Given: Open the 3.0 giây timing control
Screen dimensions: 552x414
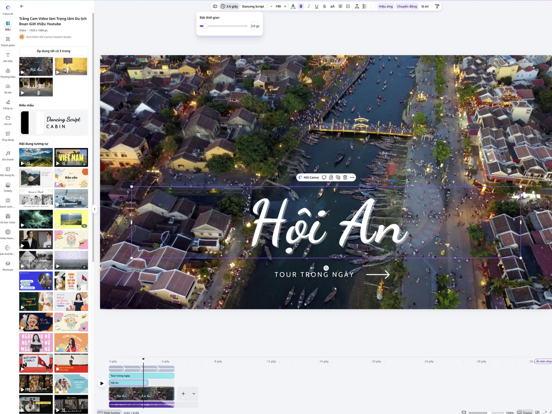Looking at the screenshot, I should (x=230, y=7).
